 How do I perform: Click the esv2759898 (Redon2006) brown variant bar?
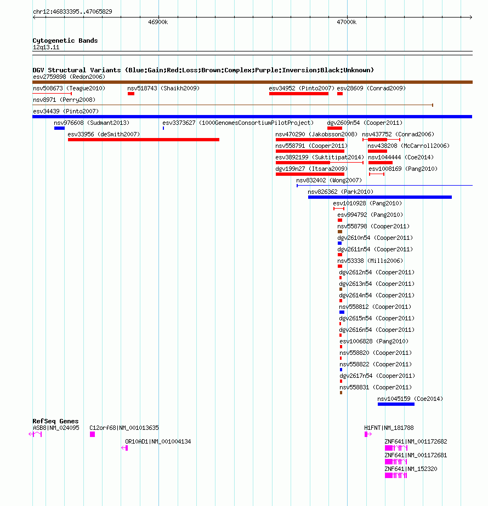pyautogui.click(x=252, y=82)
